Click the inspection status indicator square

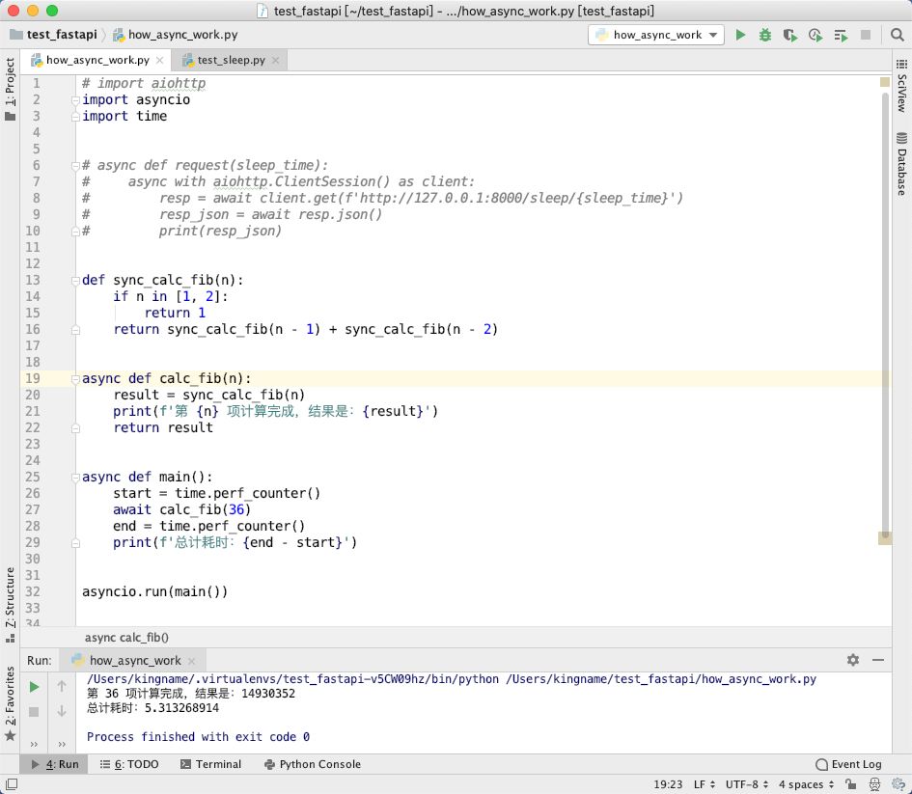point(885,83)
